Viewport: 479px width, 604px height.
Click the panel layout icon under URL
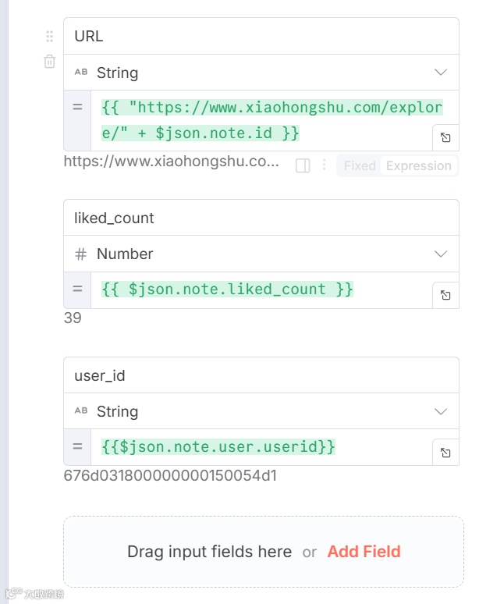303,166
